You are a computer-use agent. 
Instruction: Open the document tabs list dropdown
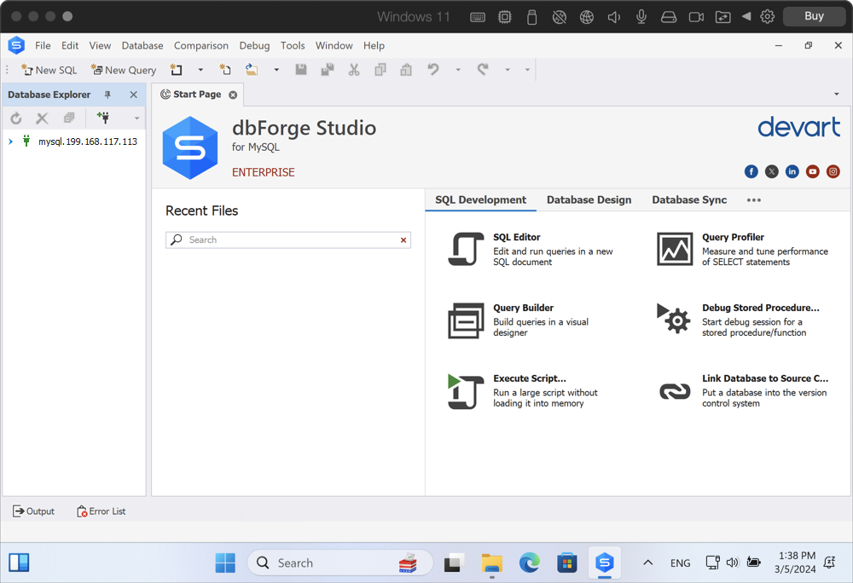point(837,95)
